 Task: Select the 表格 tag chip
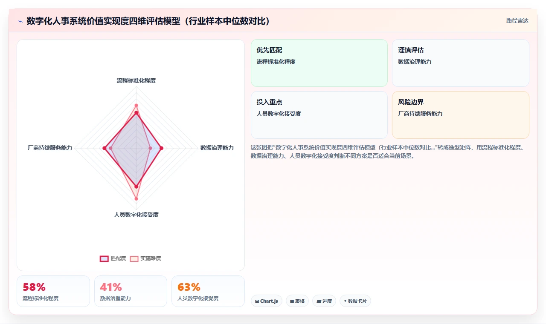[x=297, y=301]
